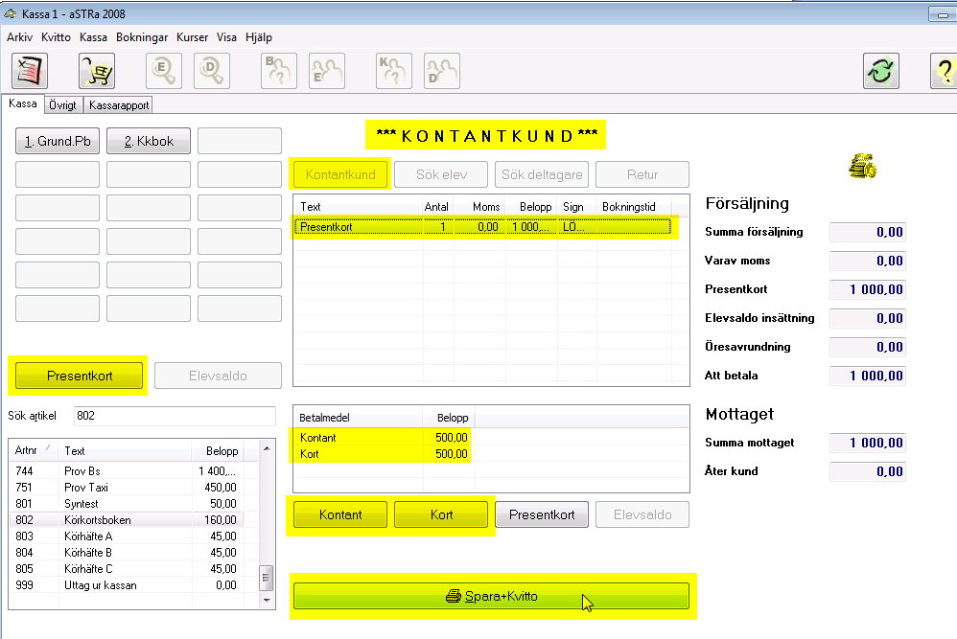Screen dimensions: 957x639
Task: Click the Sök deltagare button
Action: point(542,174)
